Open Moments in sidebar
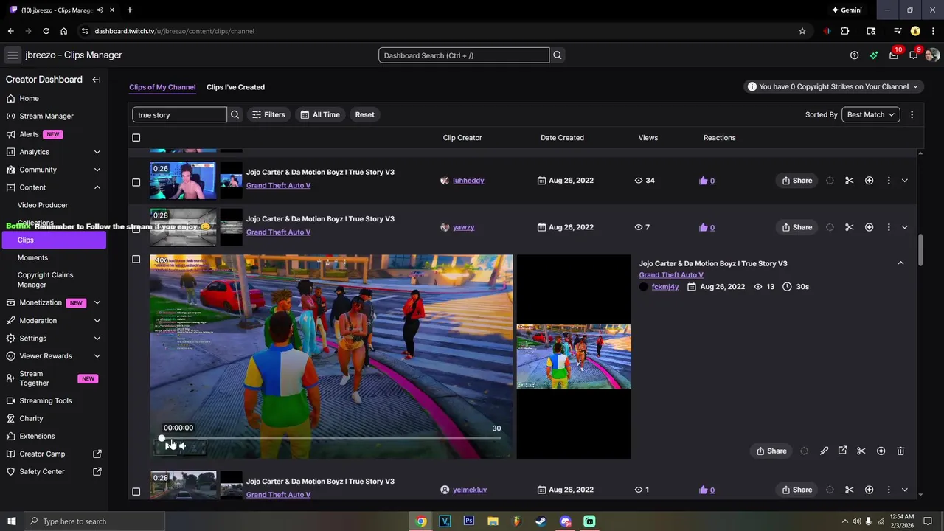Image resolution: width=944 pixels, height=531 pixels. [x=32, y=257]
